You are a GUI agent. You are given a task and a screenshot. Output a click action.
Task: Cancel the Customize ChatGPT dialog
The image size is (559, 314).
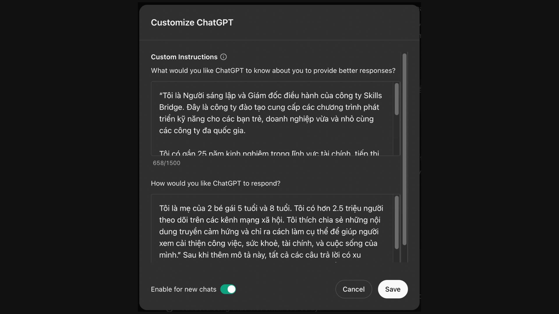(353, 289)
